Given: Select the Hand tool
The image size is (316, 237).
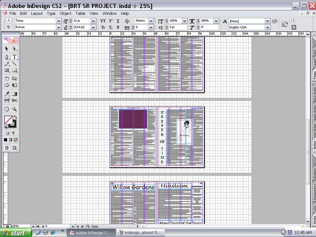Looking at the screenshot, I should click(7, 109).
